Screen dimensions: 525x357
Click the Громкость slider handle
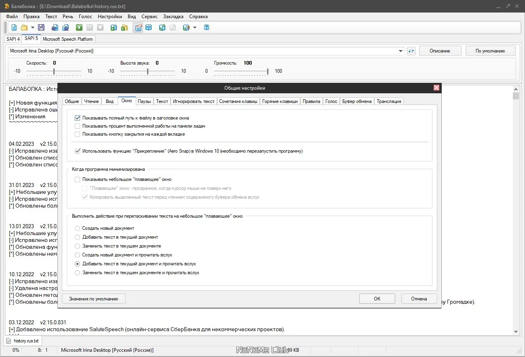point(268,71)
